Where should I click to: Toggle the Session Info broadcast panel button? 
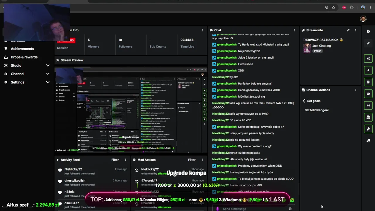(368, 105)
